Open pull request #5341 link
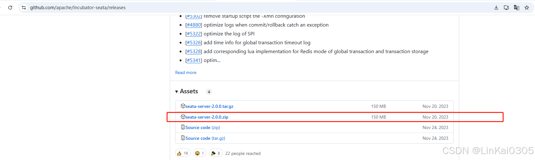Viewport: 535px width, 160px height. [x=194, y=60]
